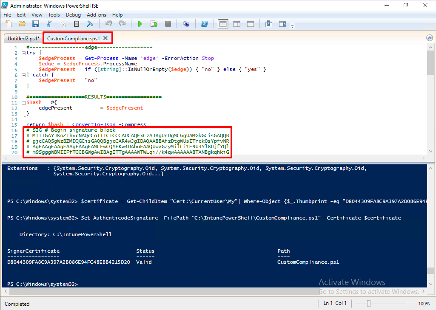Run Script with the green play icon
This screenshot has height=310, width=436.
(x=140, y=24)
